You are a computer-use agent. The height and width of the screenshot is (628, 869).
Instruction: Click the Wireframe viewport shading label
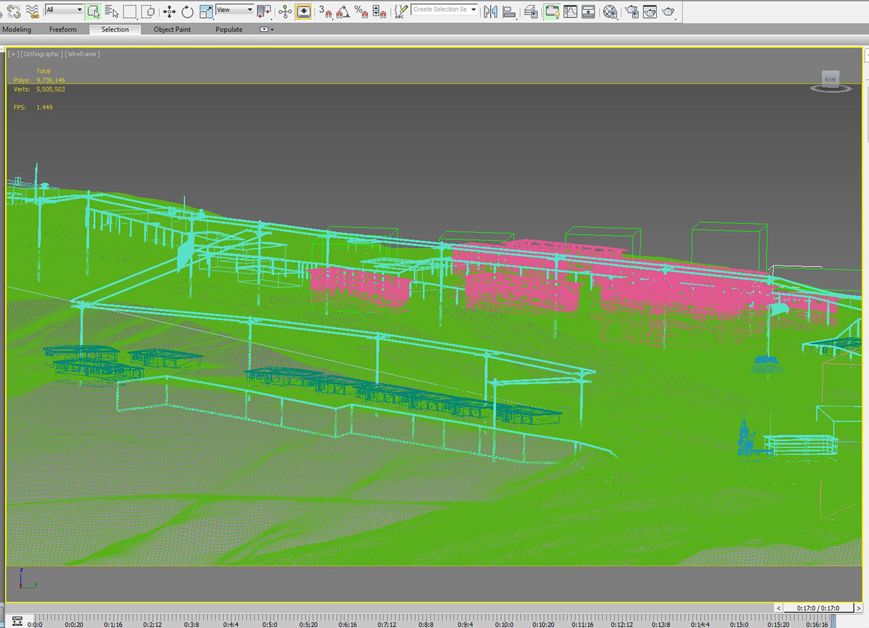[x=82, y=54]
